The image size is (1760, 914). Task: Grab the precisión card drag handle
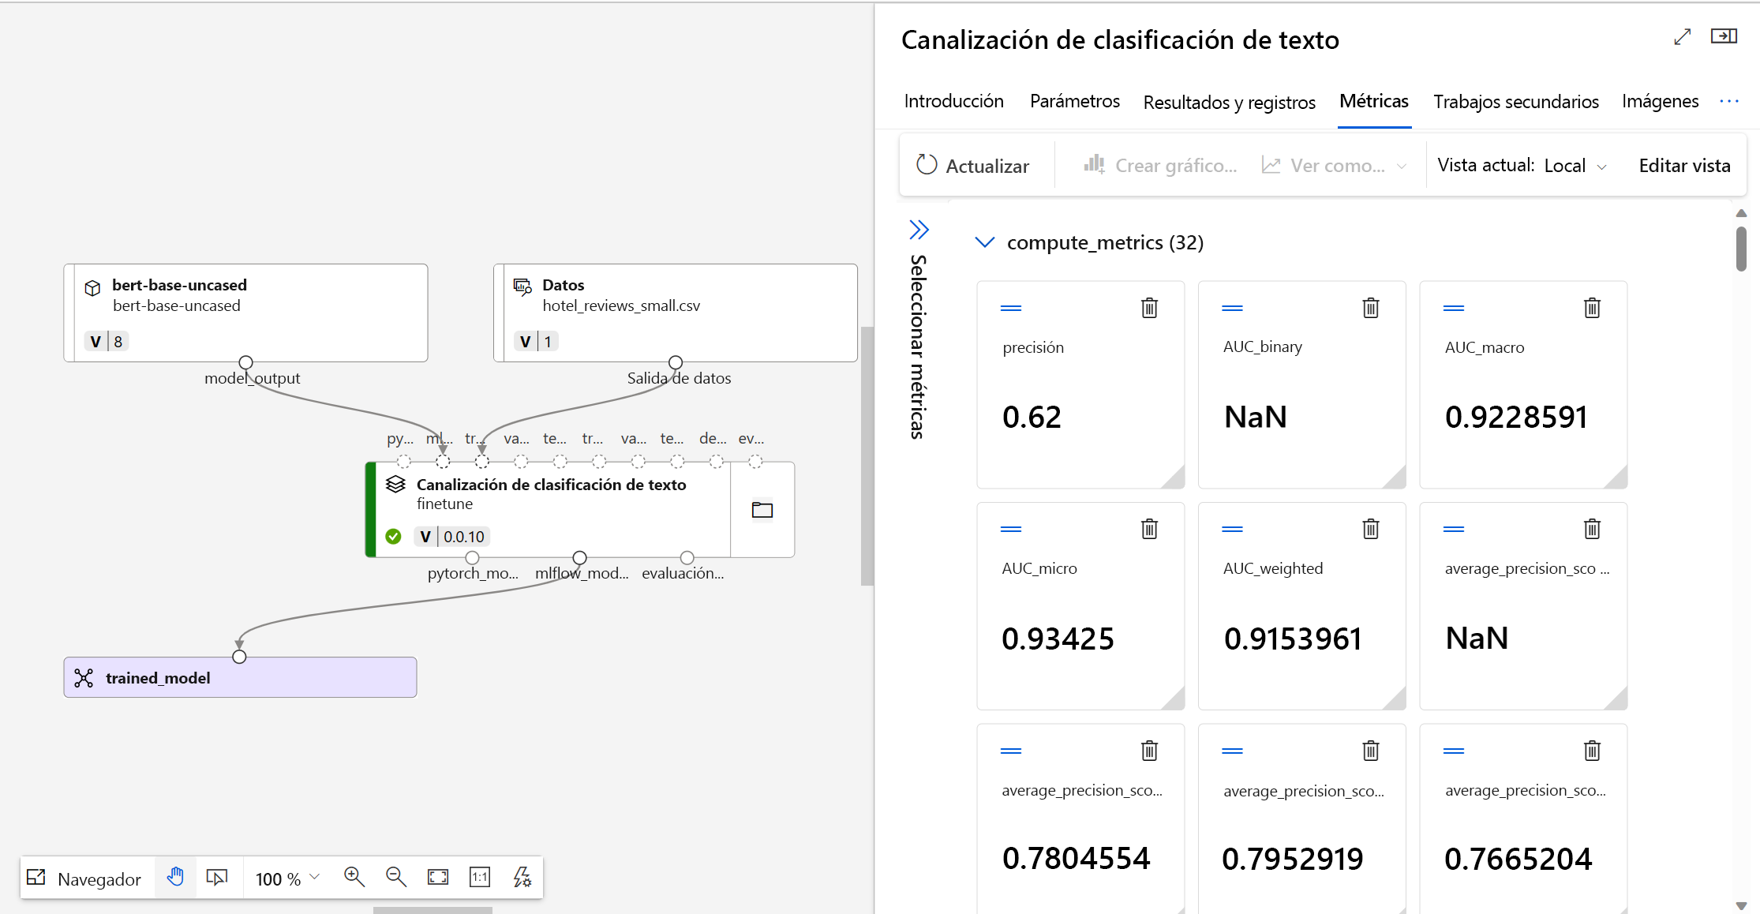pyautogui.click(x=1011, y=308)
